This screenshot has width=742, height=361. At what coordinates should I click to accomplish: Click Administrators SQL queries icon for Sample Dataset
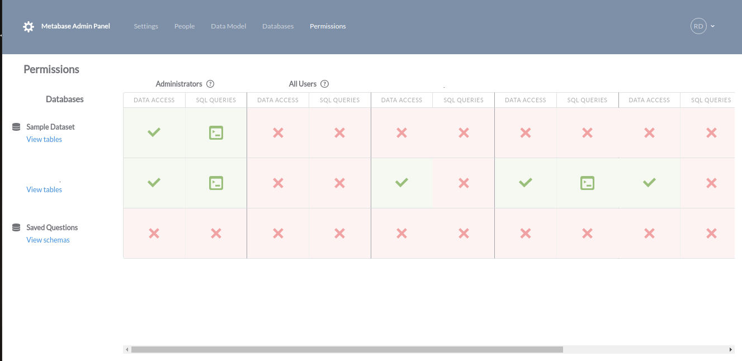tap(216, 132)
